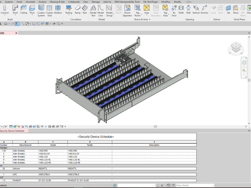Image resolution: width=251 pixels, height=188 pixels.
Task: Select Zoom from the navigation bar
Action: [244, 71]
